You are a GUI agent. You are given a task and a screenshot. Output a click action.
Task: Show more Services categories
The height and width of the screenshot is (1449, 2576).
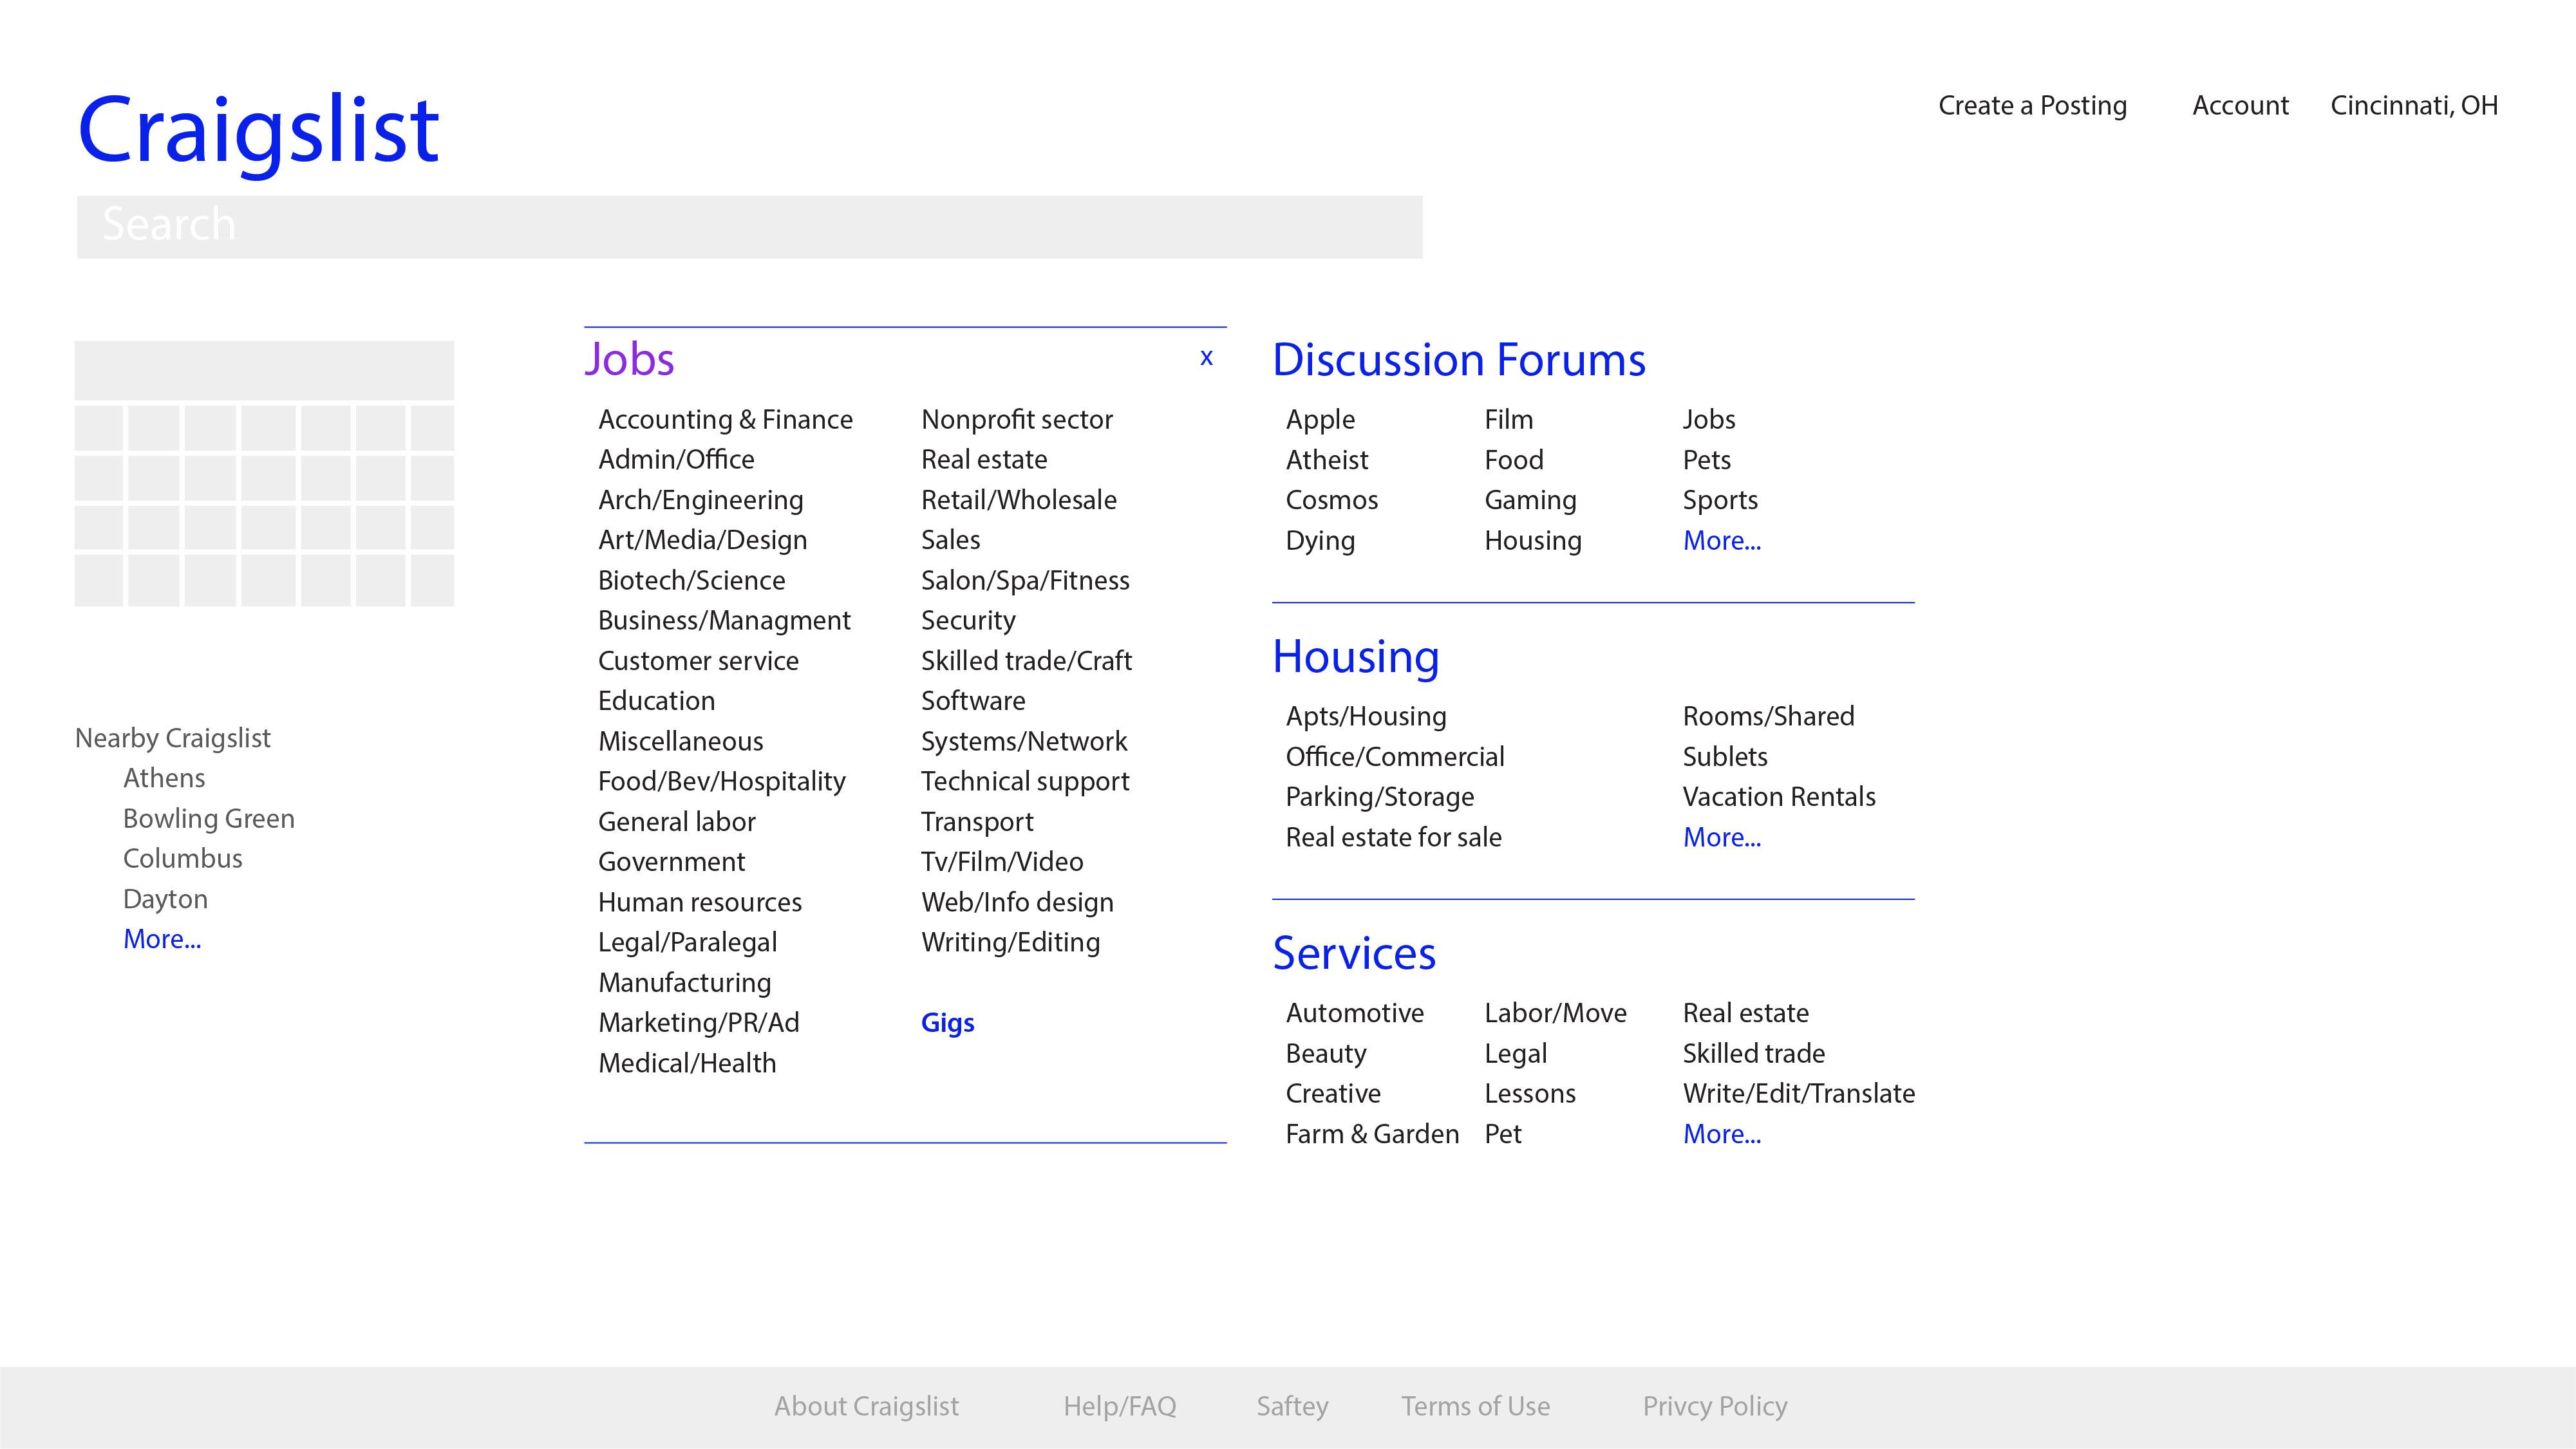(1722, 1134)
